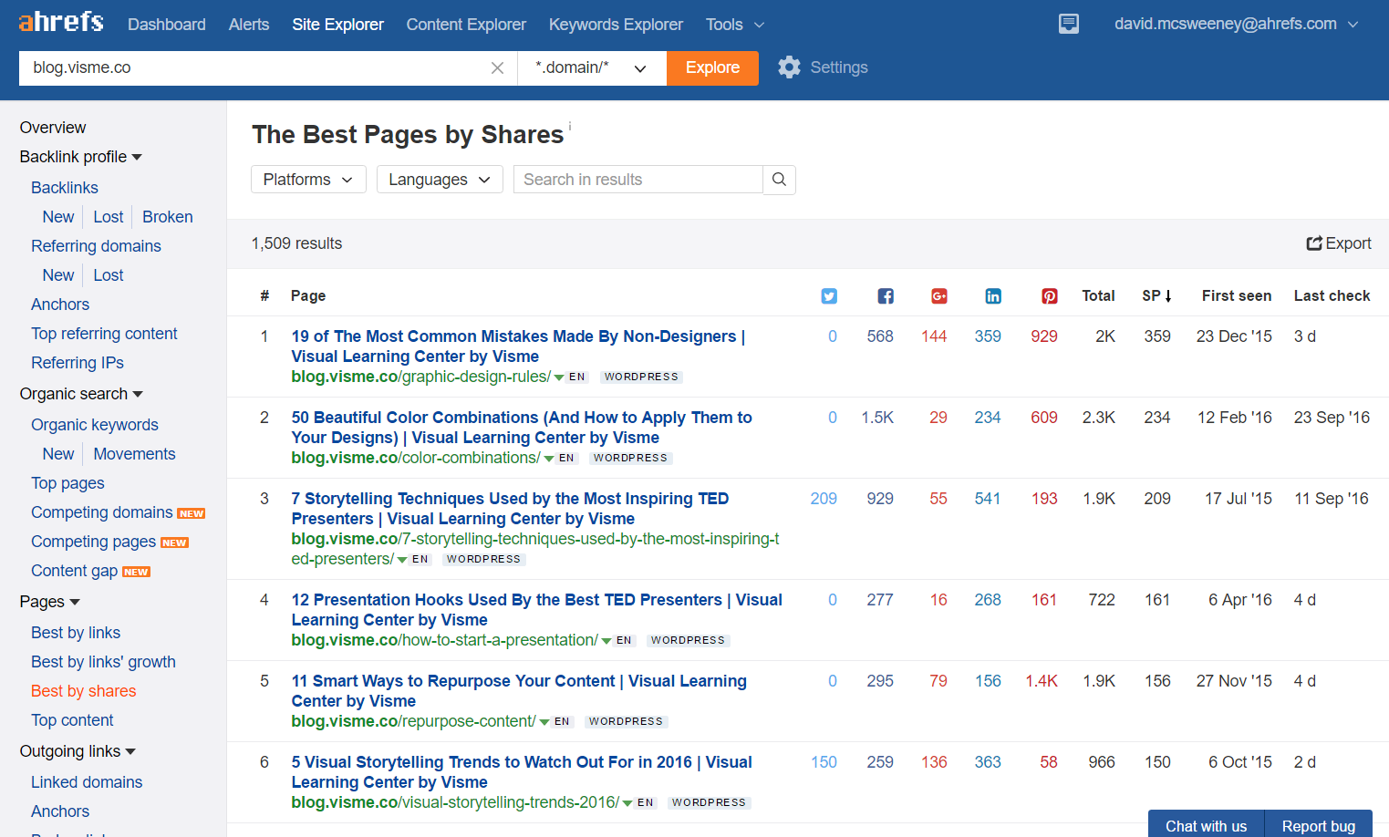Collapse the Outgoing links section
Viewport: 1389px width, 837px height.
(x=78, y=751)
